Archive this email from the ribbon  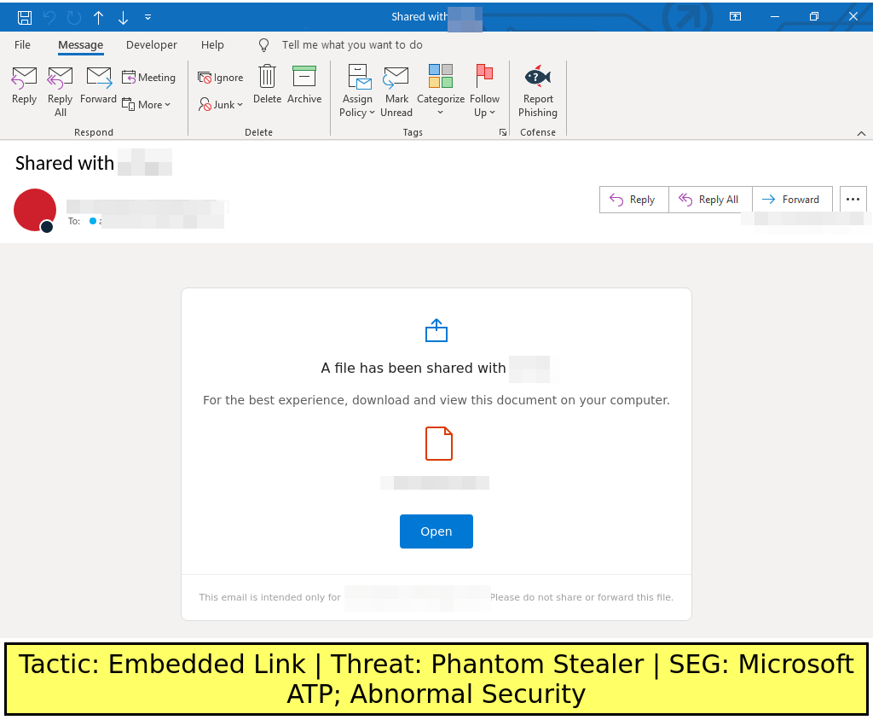(x=304, y=86)
